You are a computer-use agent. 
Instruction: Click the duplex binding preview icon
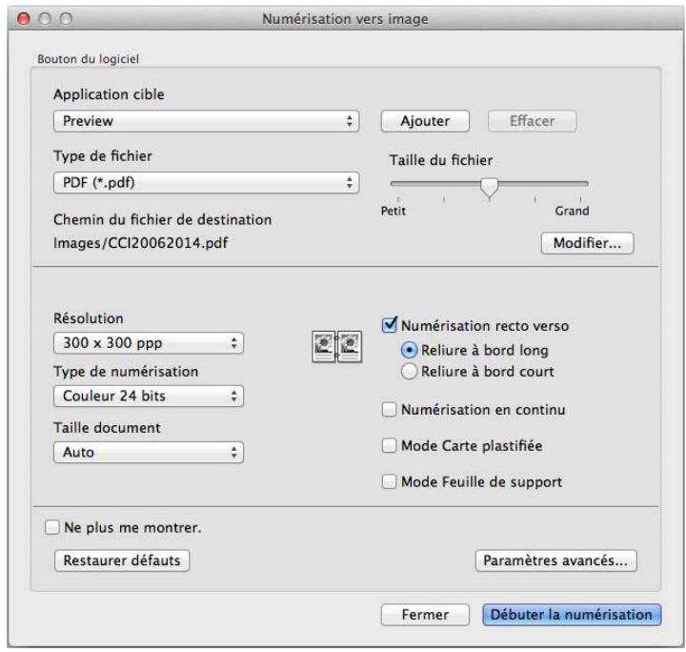tap(337, 347)
